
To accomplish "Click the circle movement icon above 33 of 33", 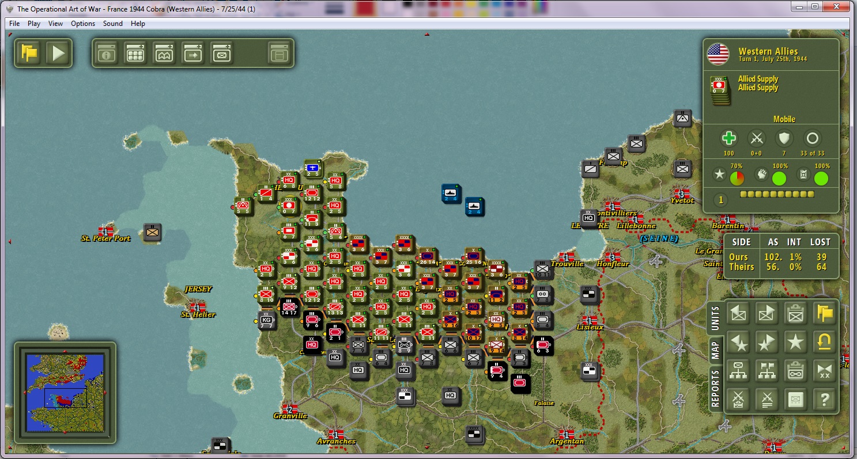I will 812,138.
